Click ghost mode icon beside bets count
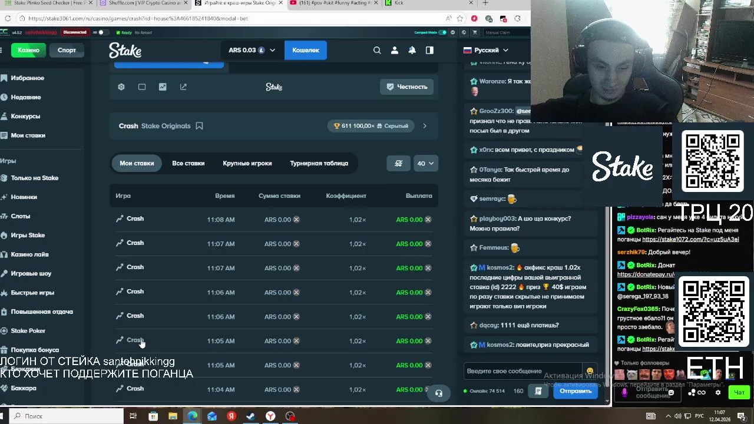The height and width of the screenshot is (424, 754). point(399,163)
